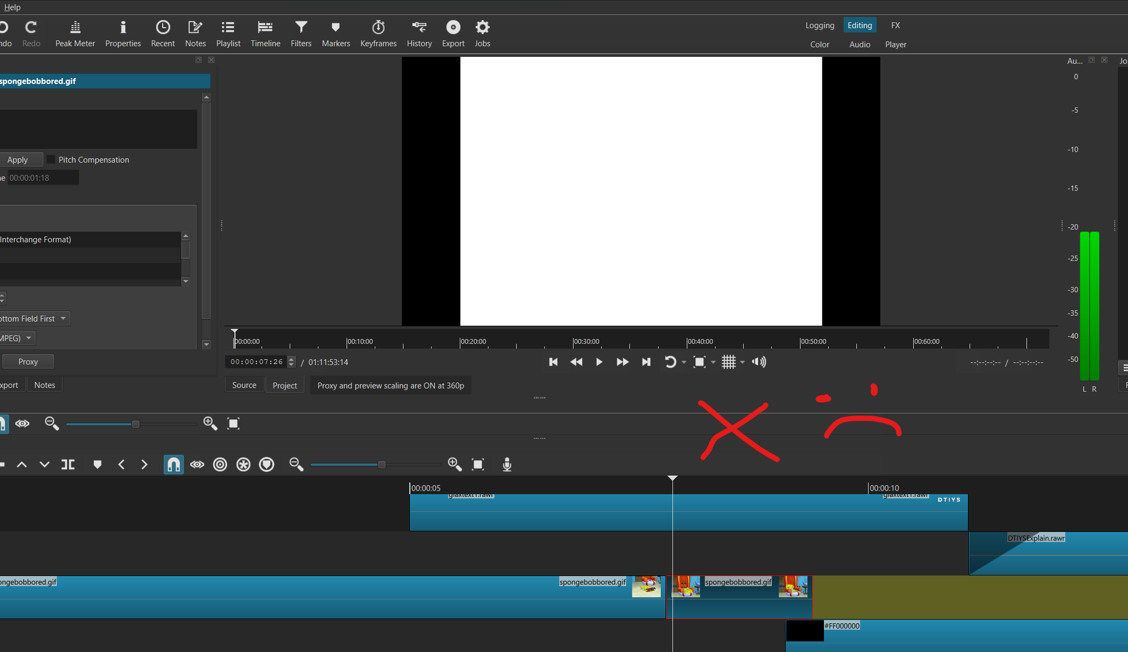
Task: Split the clip at the playhead
Action: click(68, 464)
